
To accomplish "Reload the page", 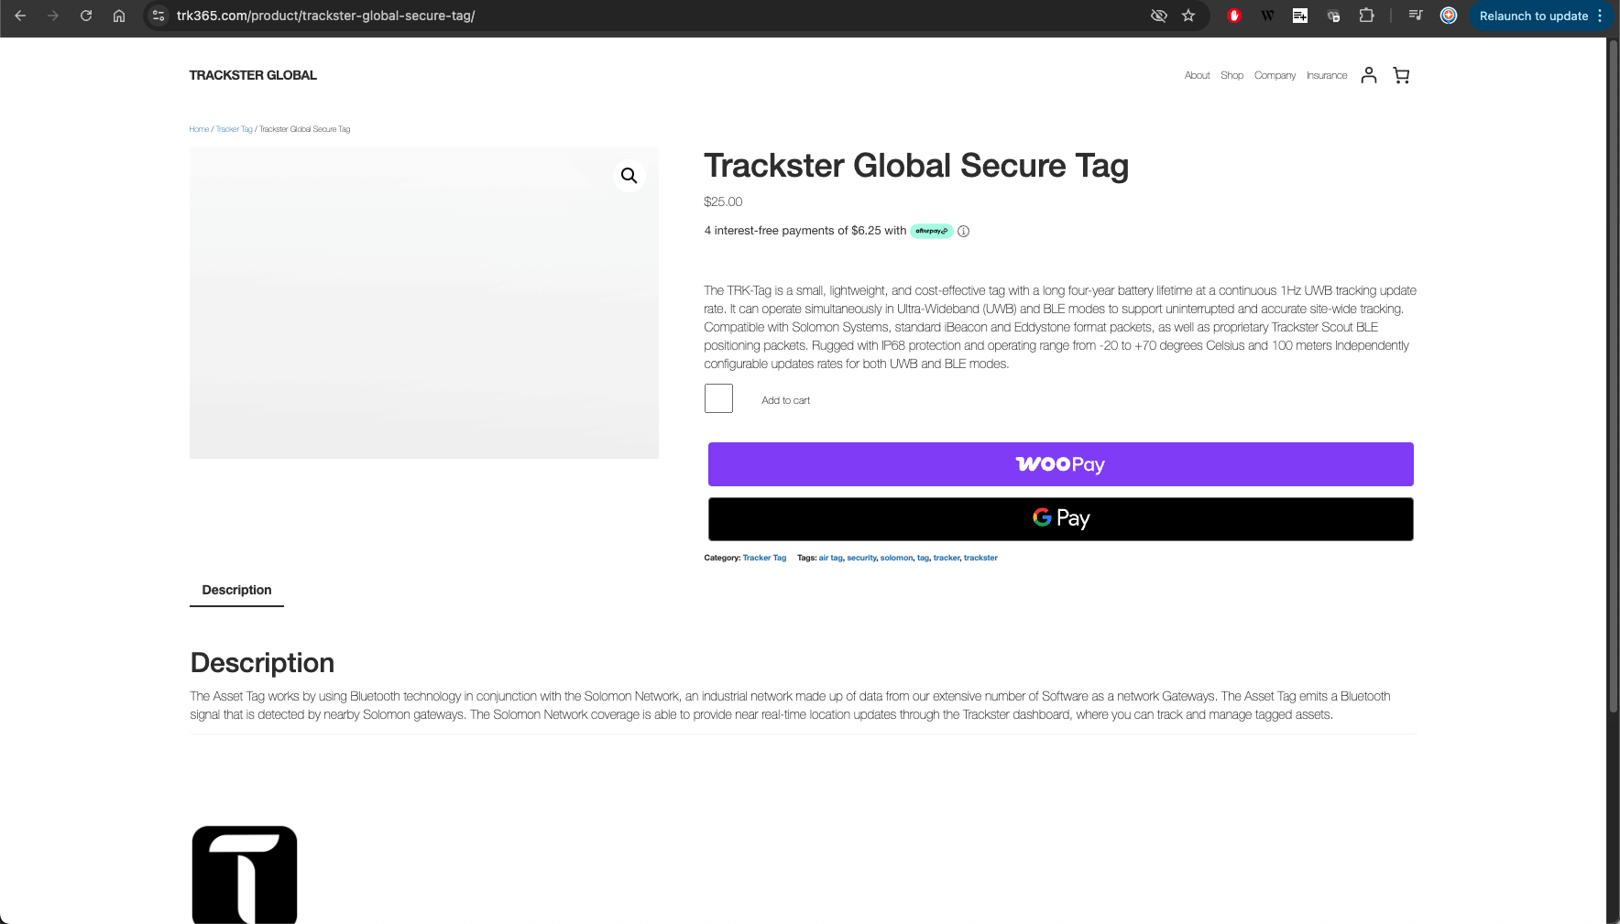I will coord(86,16).
